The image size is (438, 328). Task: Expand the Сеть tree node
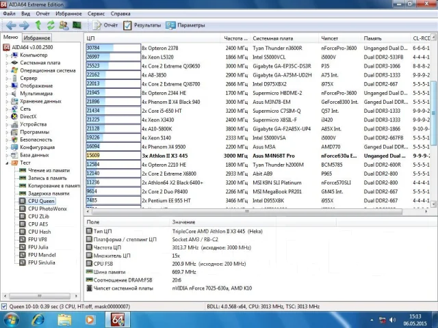8,109
